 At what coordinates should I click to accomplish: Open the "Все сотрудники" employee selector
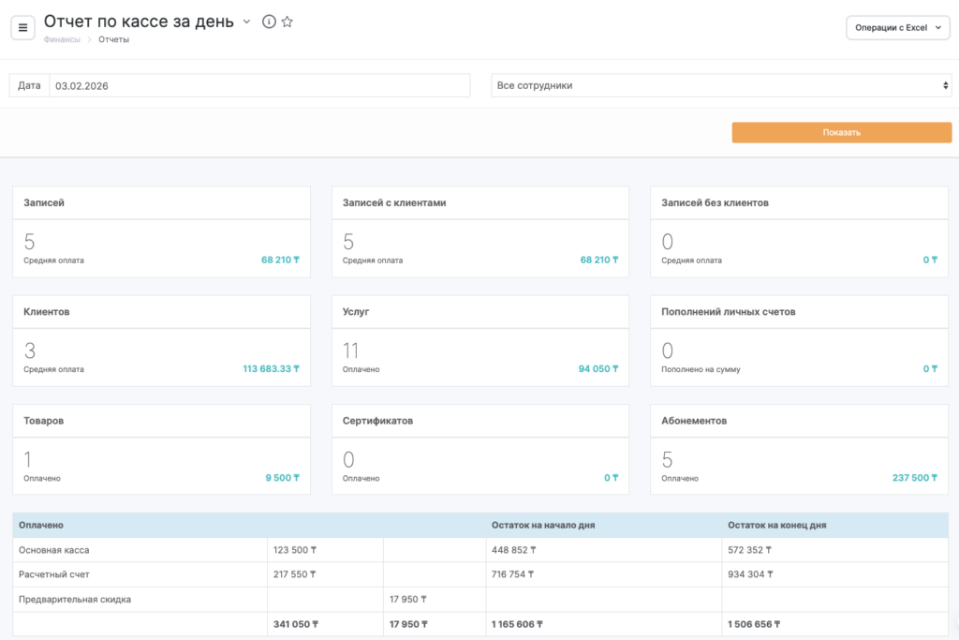(x=721, y=85)
